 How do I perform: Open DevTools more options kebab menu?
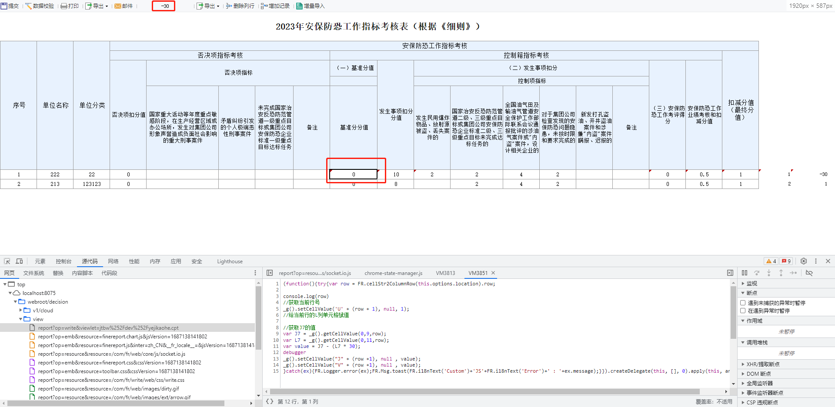[x=816, y=261]
